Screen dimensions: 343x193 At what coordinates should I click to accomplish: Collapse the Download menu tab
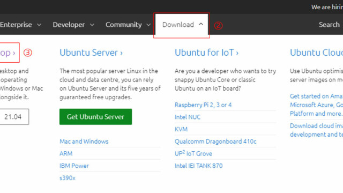tap(182, 25)
